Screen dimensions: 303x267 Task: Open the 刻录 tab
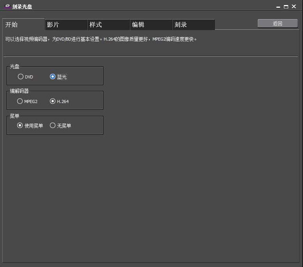tap(193, 25)
